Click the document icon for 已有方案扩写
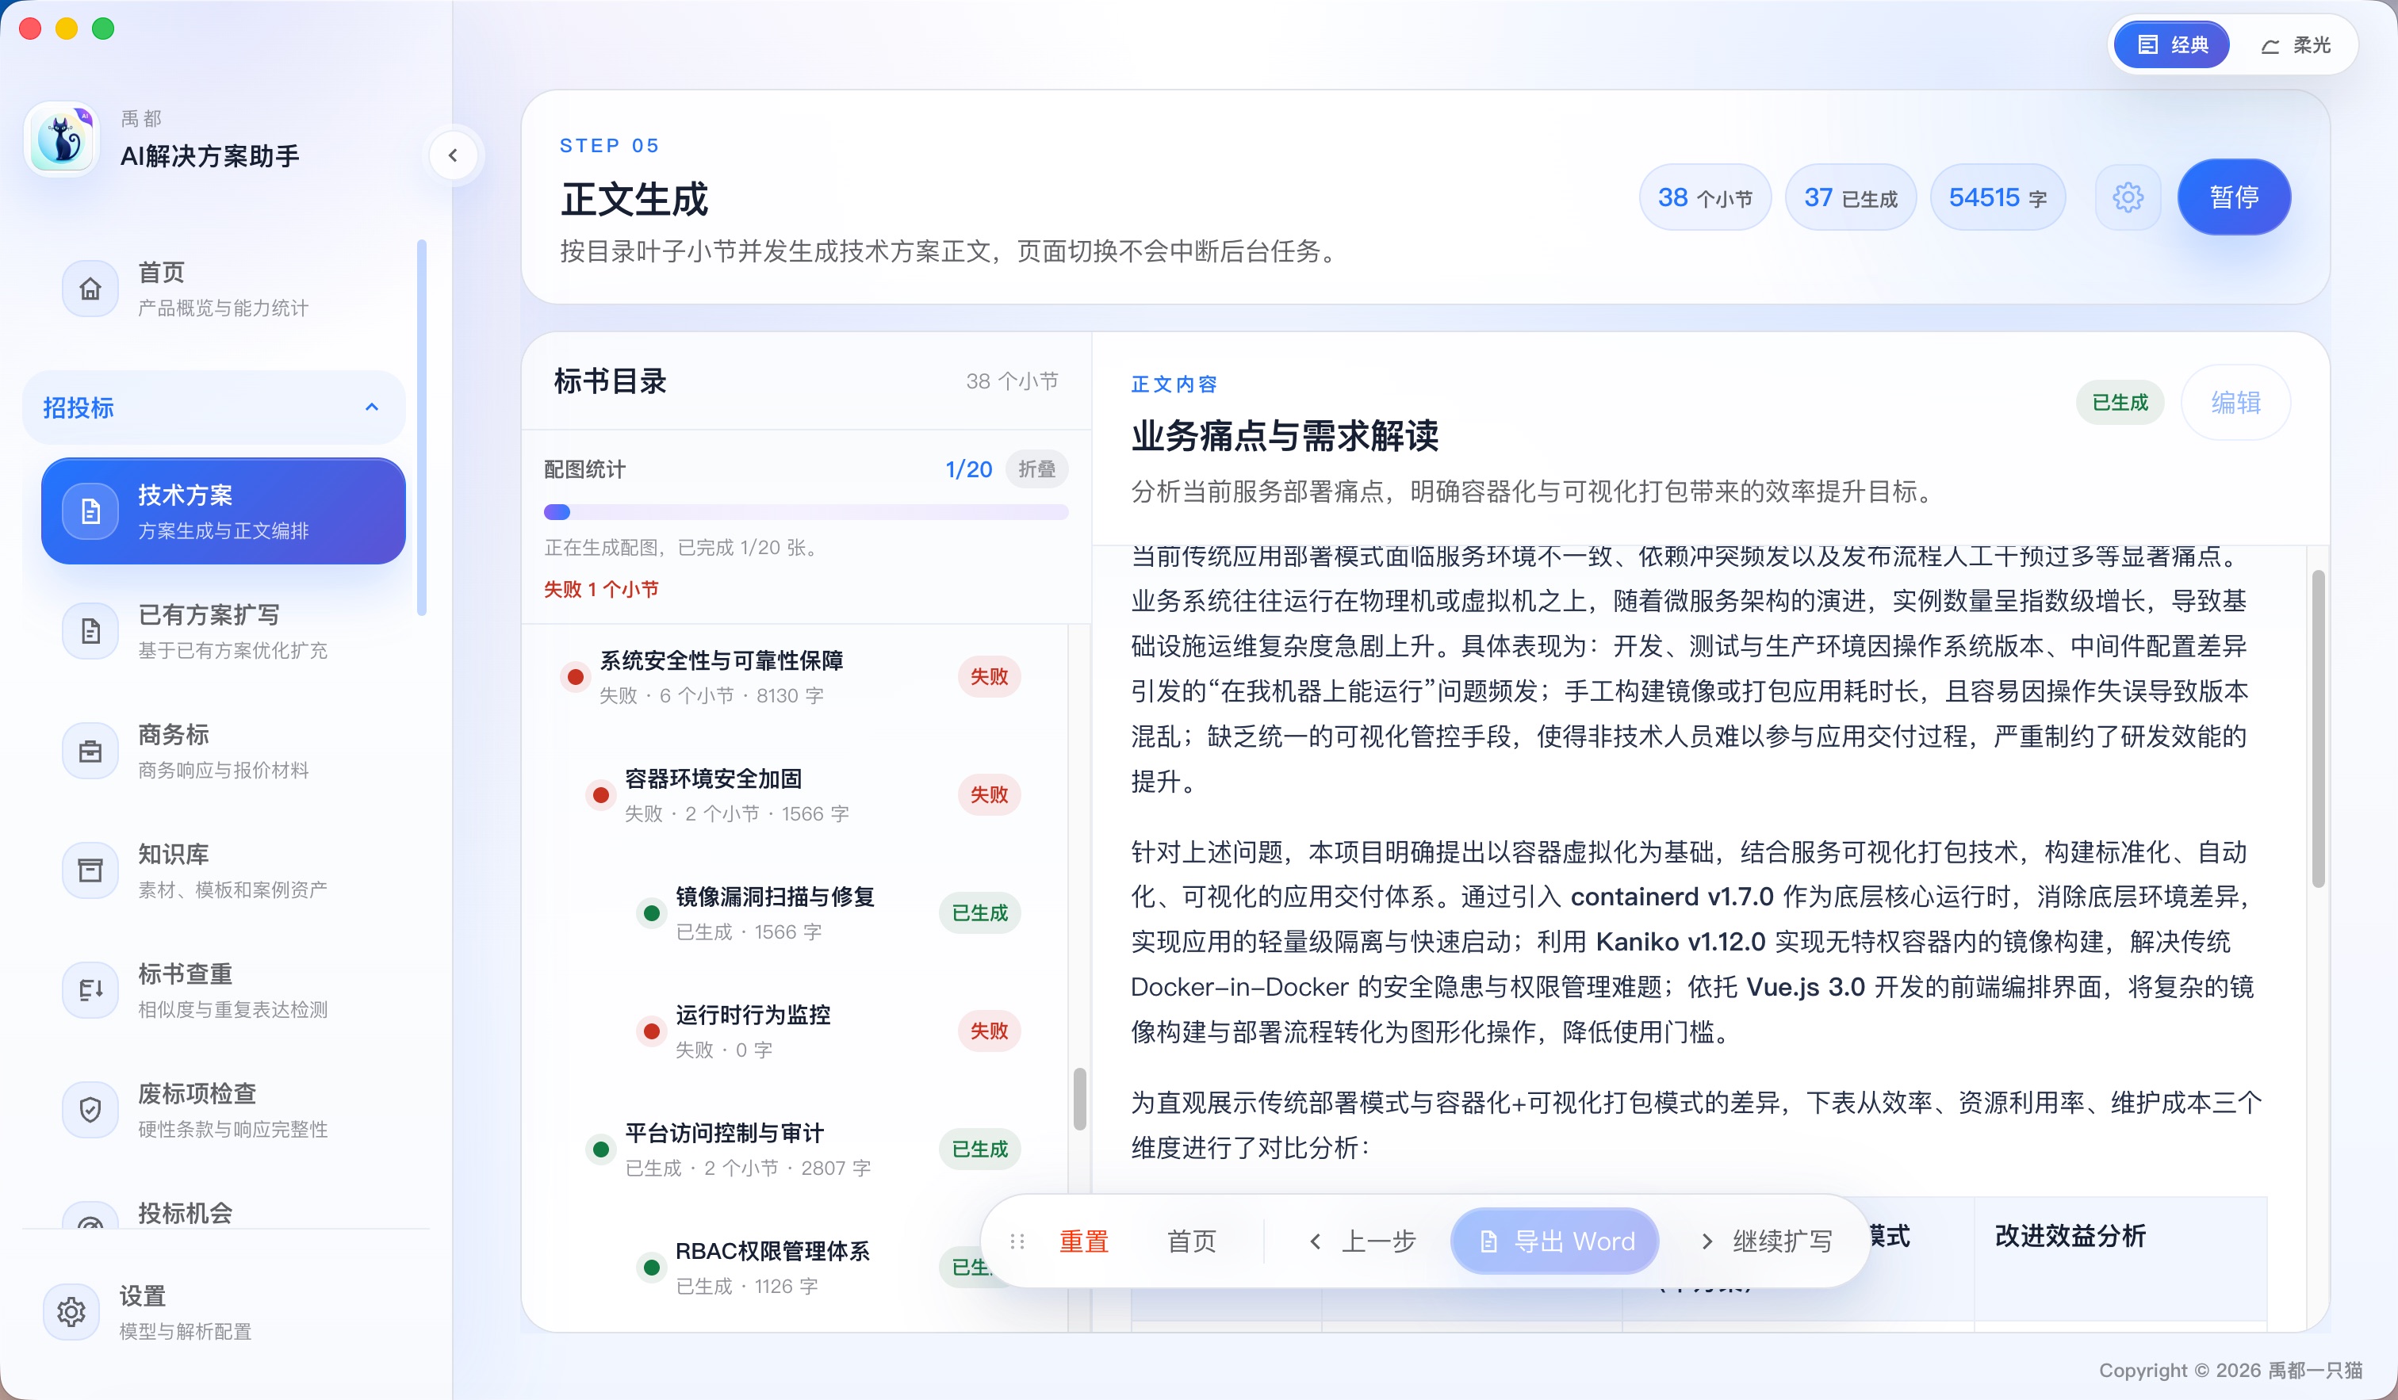The width and height of the screenshot is (2398, 1400). click(90, 630)
